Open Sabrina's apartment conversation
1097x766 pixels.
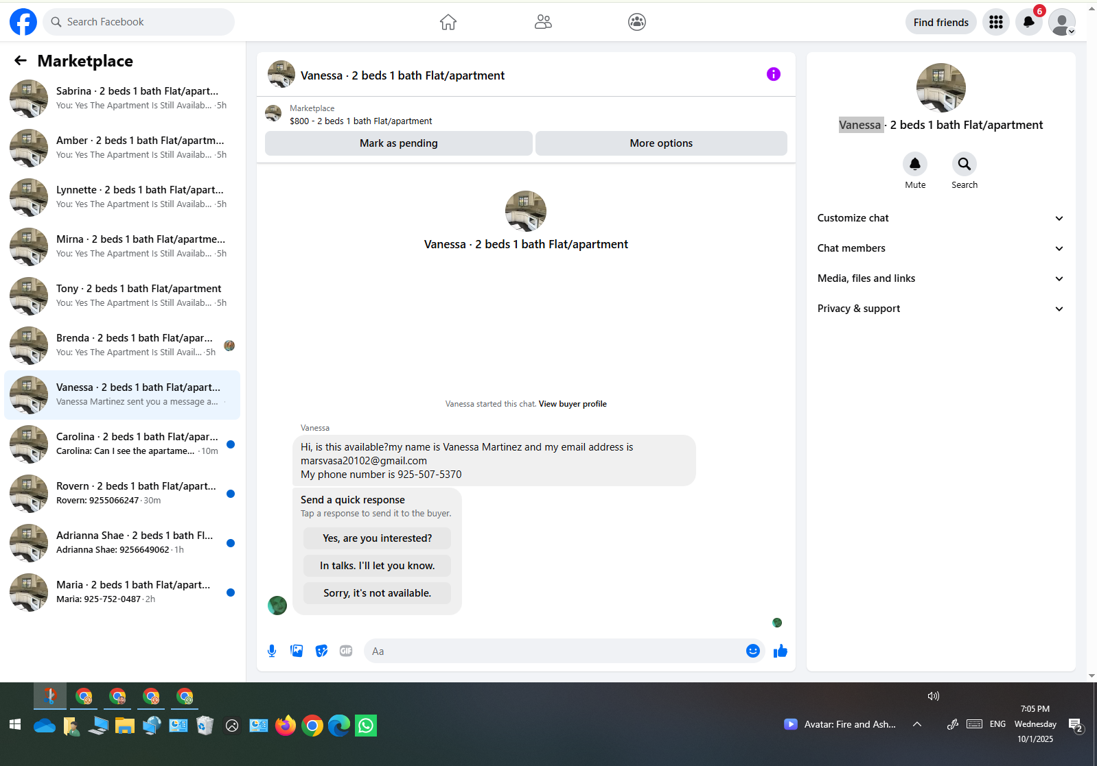(x=122, y=99)
